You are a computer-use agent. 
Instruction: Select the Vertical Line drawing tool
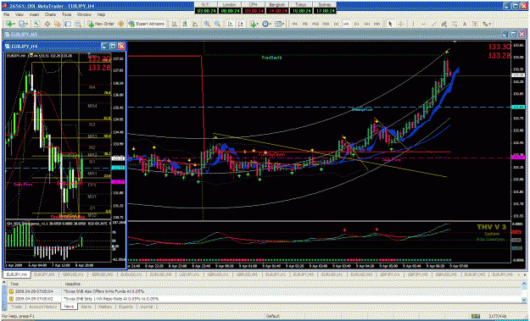tap(413, 24)
